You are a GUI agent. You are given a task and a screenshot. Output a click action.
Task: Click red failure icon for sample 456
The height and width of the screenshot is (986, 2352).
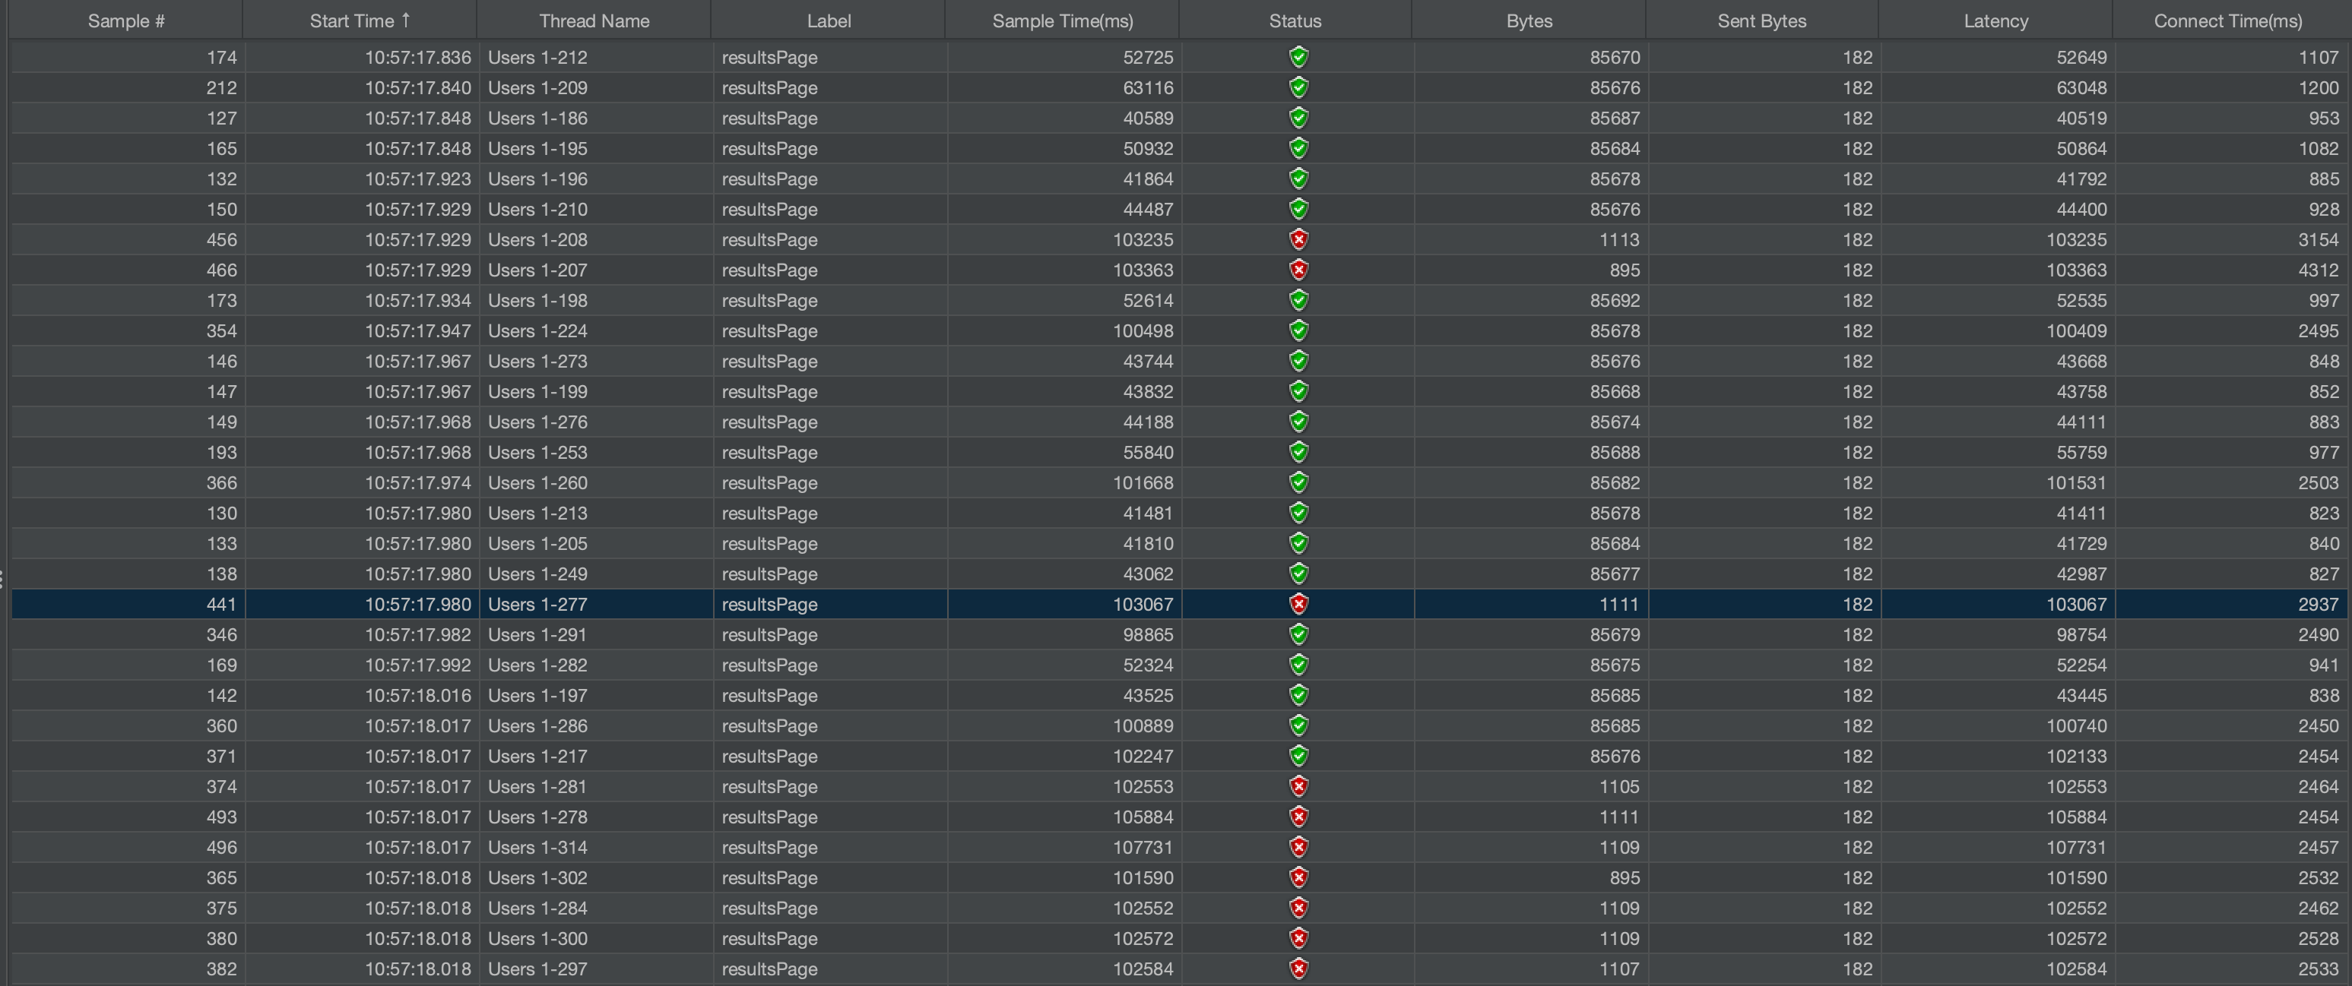coord(1298,240)
